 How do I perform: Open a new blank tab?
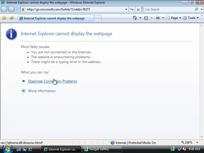[98, 18]
